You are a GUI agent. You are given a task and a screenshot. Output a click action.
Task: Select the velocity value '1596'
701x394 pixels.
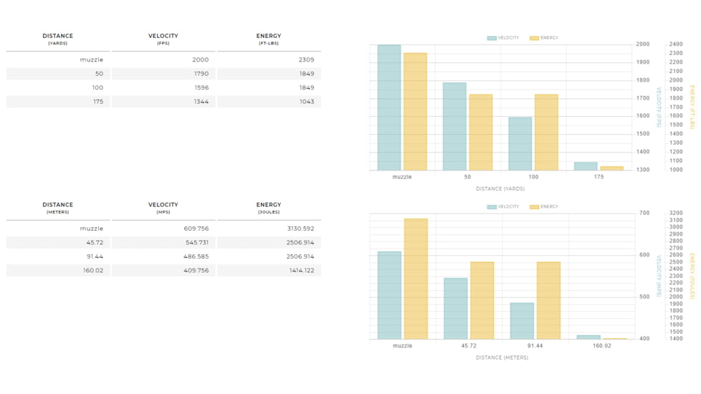pyautogui.click(x=201, y=87)
